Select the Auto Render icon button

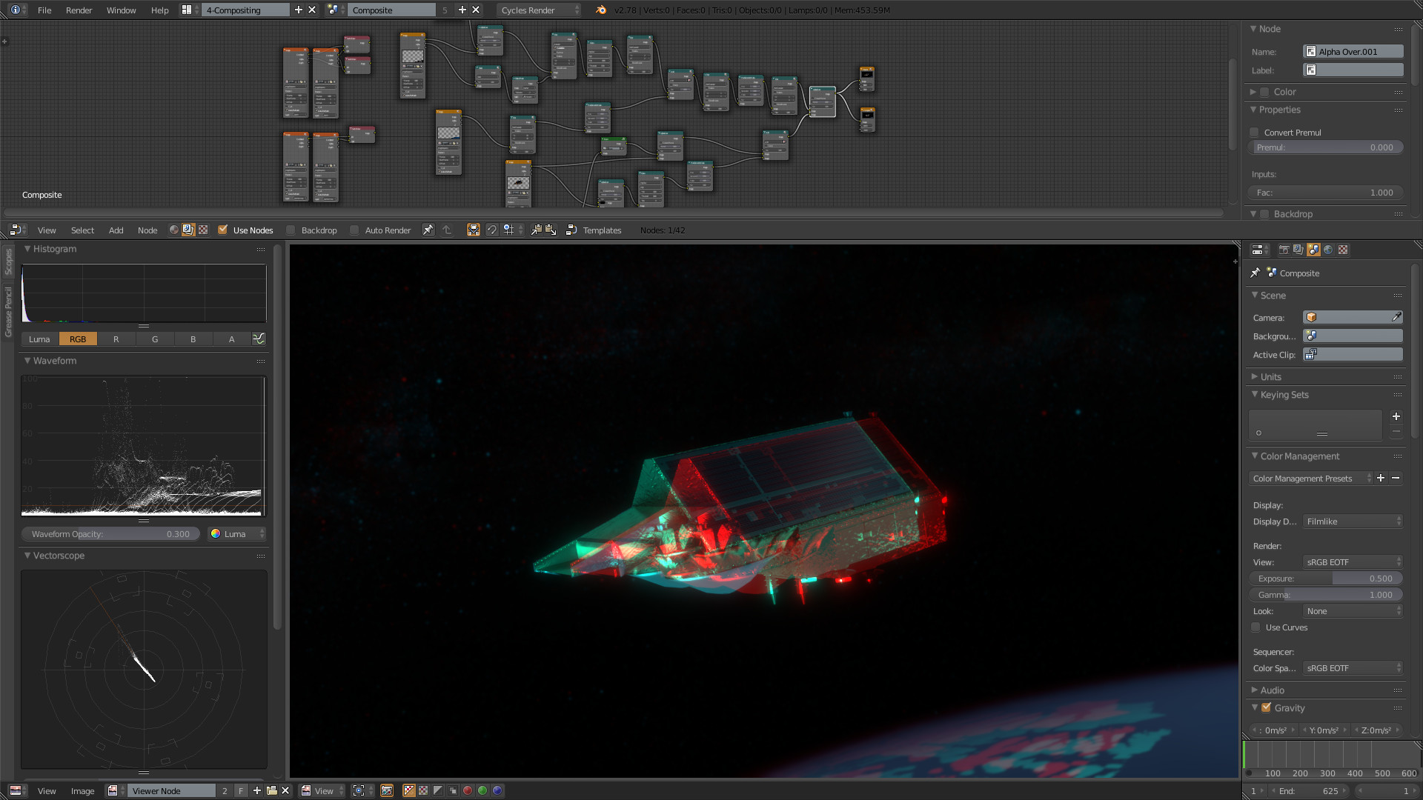[355, 230]
